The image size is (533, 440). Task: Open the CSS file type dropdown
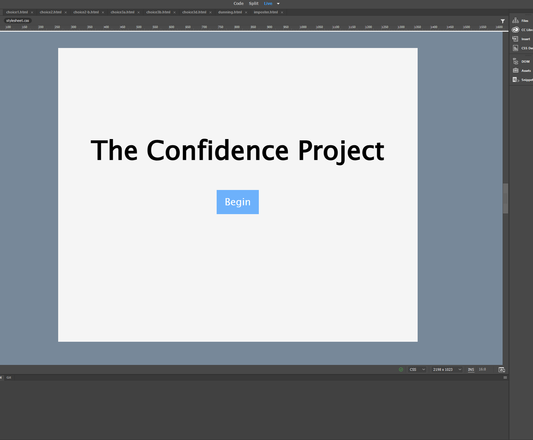pos(417,369)
